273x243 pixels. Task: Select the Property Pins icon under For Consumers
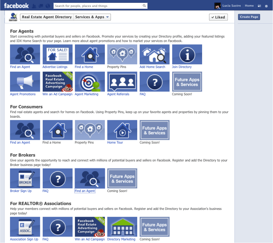[90, 130]
